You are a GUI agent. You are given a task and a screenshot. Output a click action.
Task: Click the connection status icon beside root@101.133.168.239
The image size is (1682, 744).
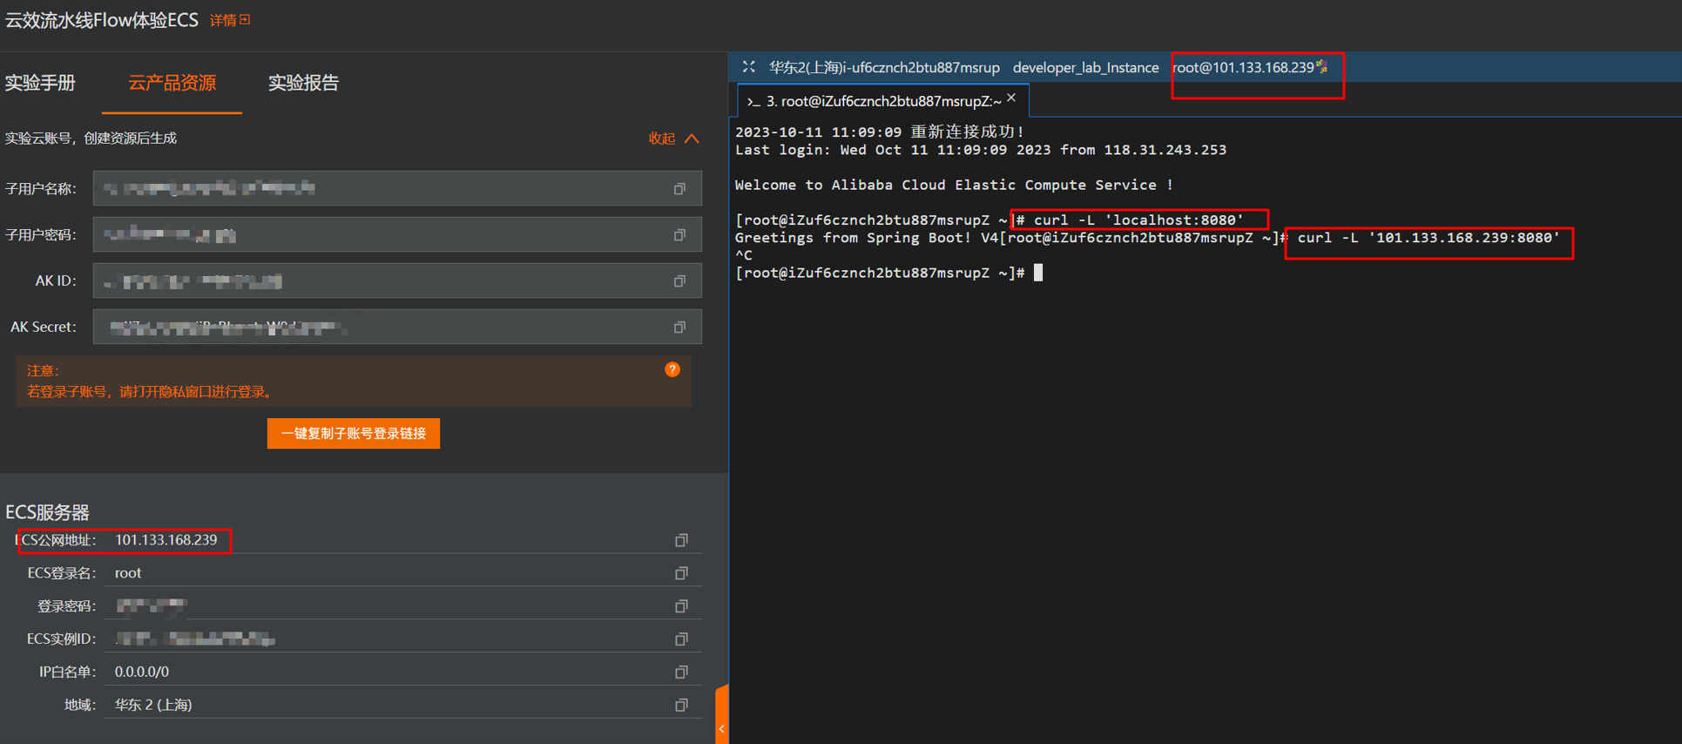coord(1322,66)
